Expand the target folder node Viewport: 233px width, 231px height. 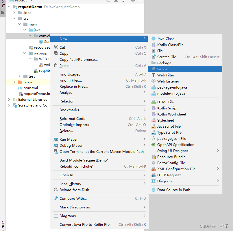click(14, 82)
